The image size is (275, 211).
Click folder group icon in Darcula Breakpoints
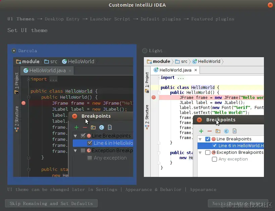[93, 127]
